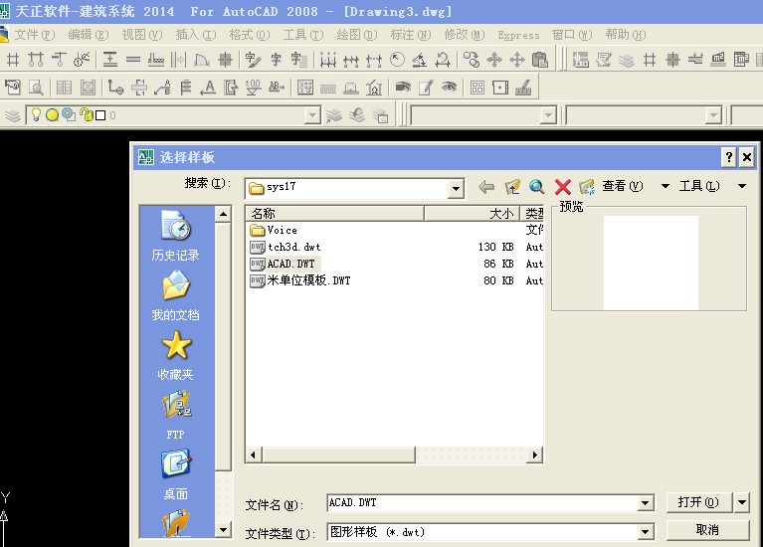Click the 大小 column header
Image resolution: width=763 pixels, height=547 pixels.
[x=473, y=213]
